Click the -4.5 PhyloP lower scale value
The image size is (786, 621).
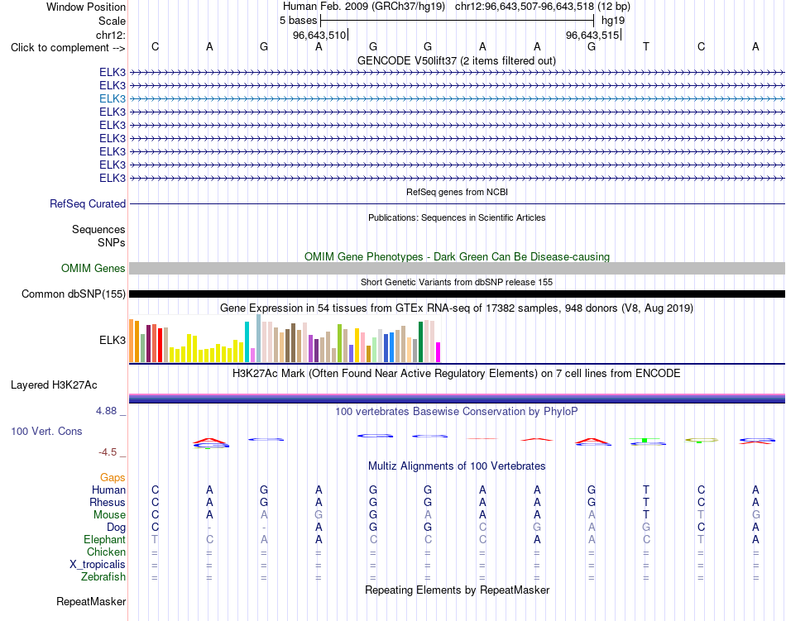click(x=108, y=452)
